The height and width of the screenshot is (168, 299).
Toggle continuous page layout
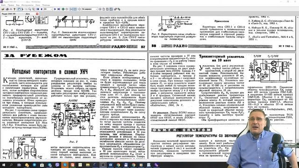71,9
